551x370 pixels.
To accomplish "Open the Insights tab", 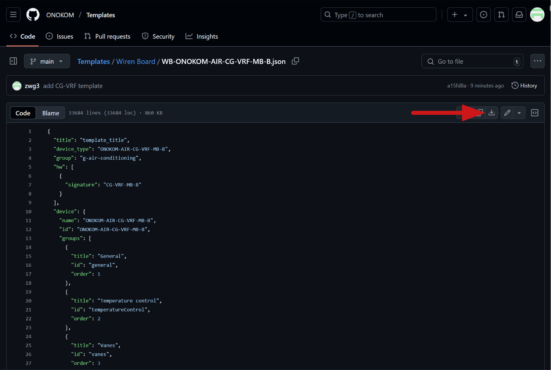I will (x=202, y=36).
